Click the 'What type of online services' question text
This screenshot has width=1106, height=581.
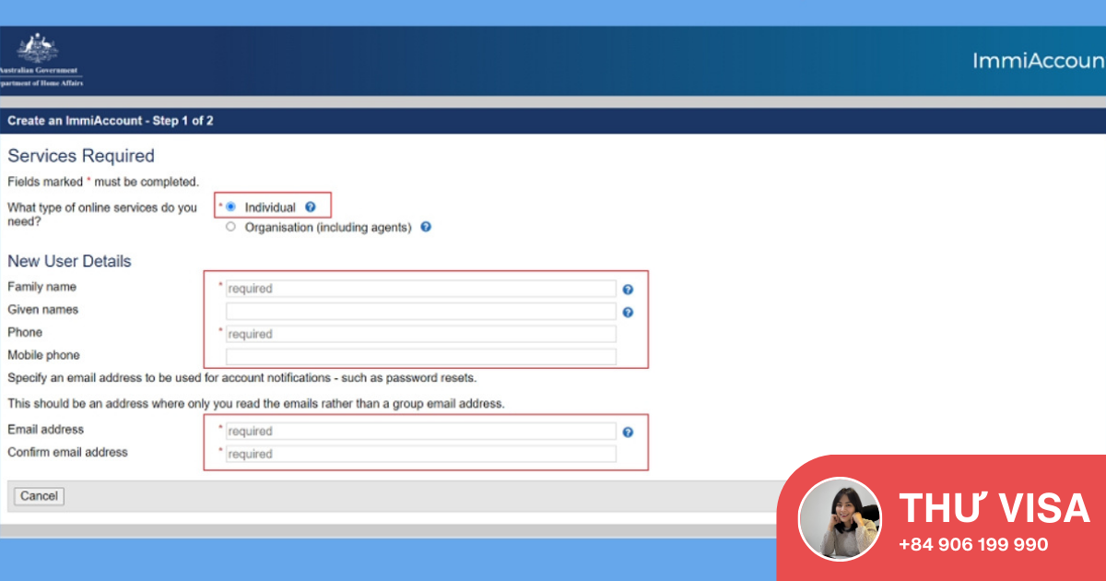102,215
